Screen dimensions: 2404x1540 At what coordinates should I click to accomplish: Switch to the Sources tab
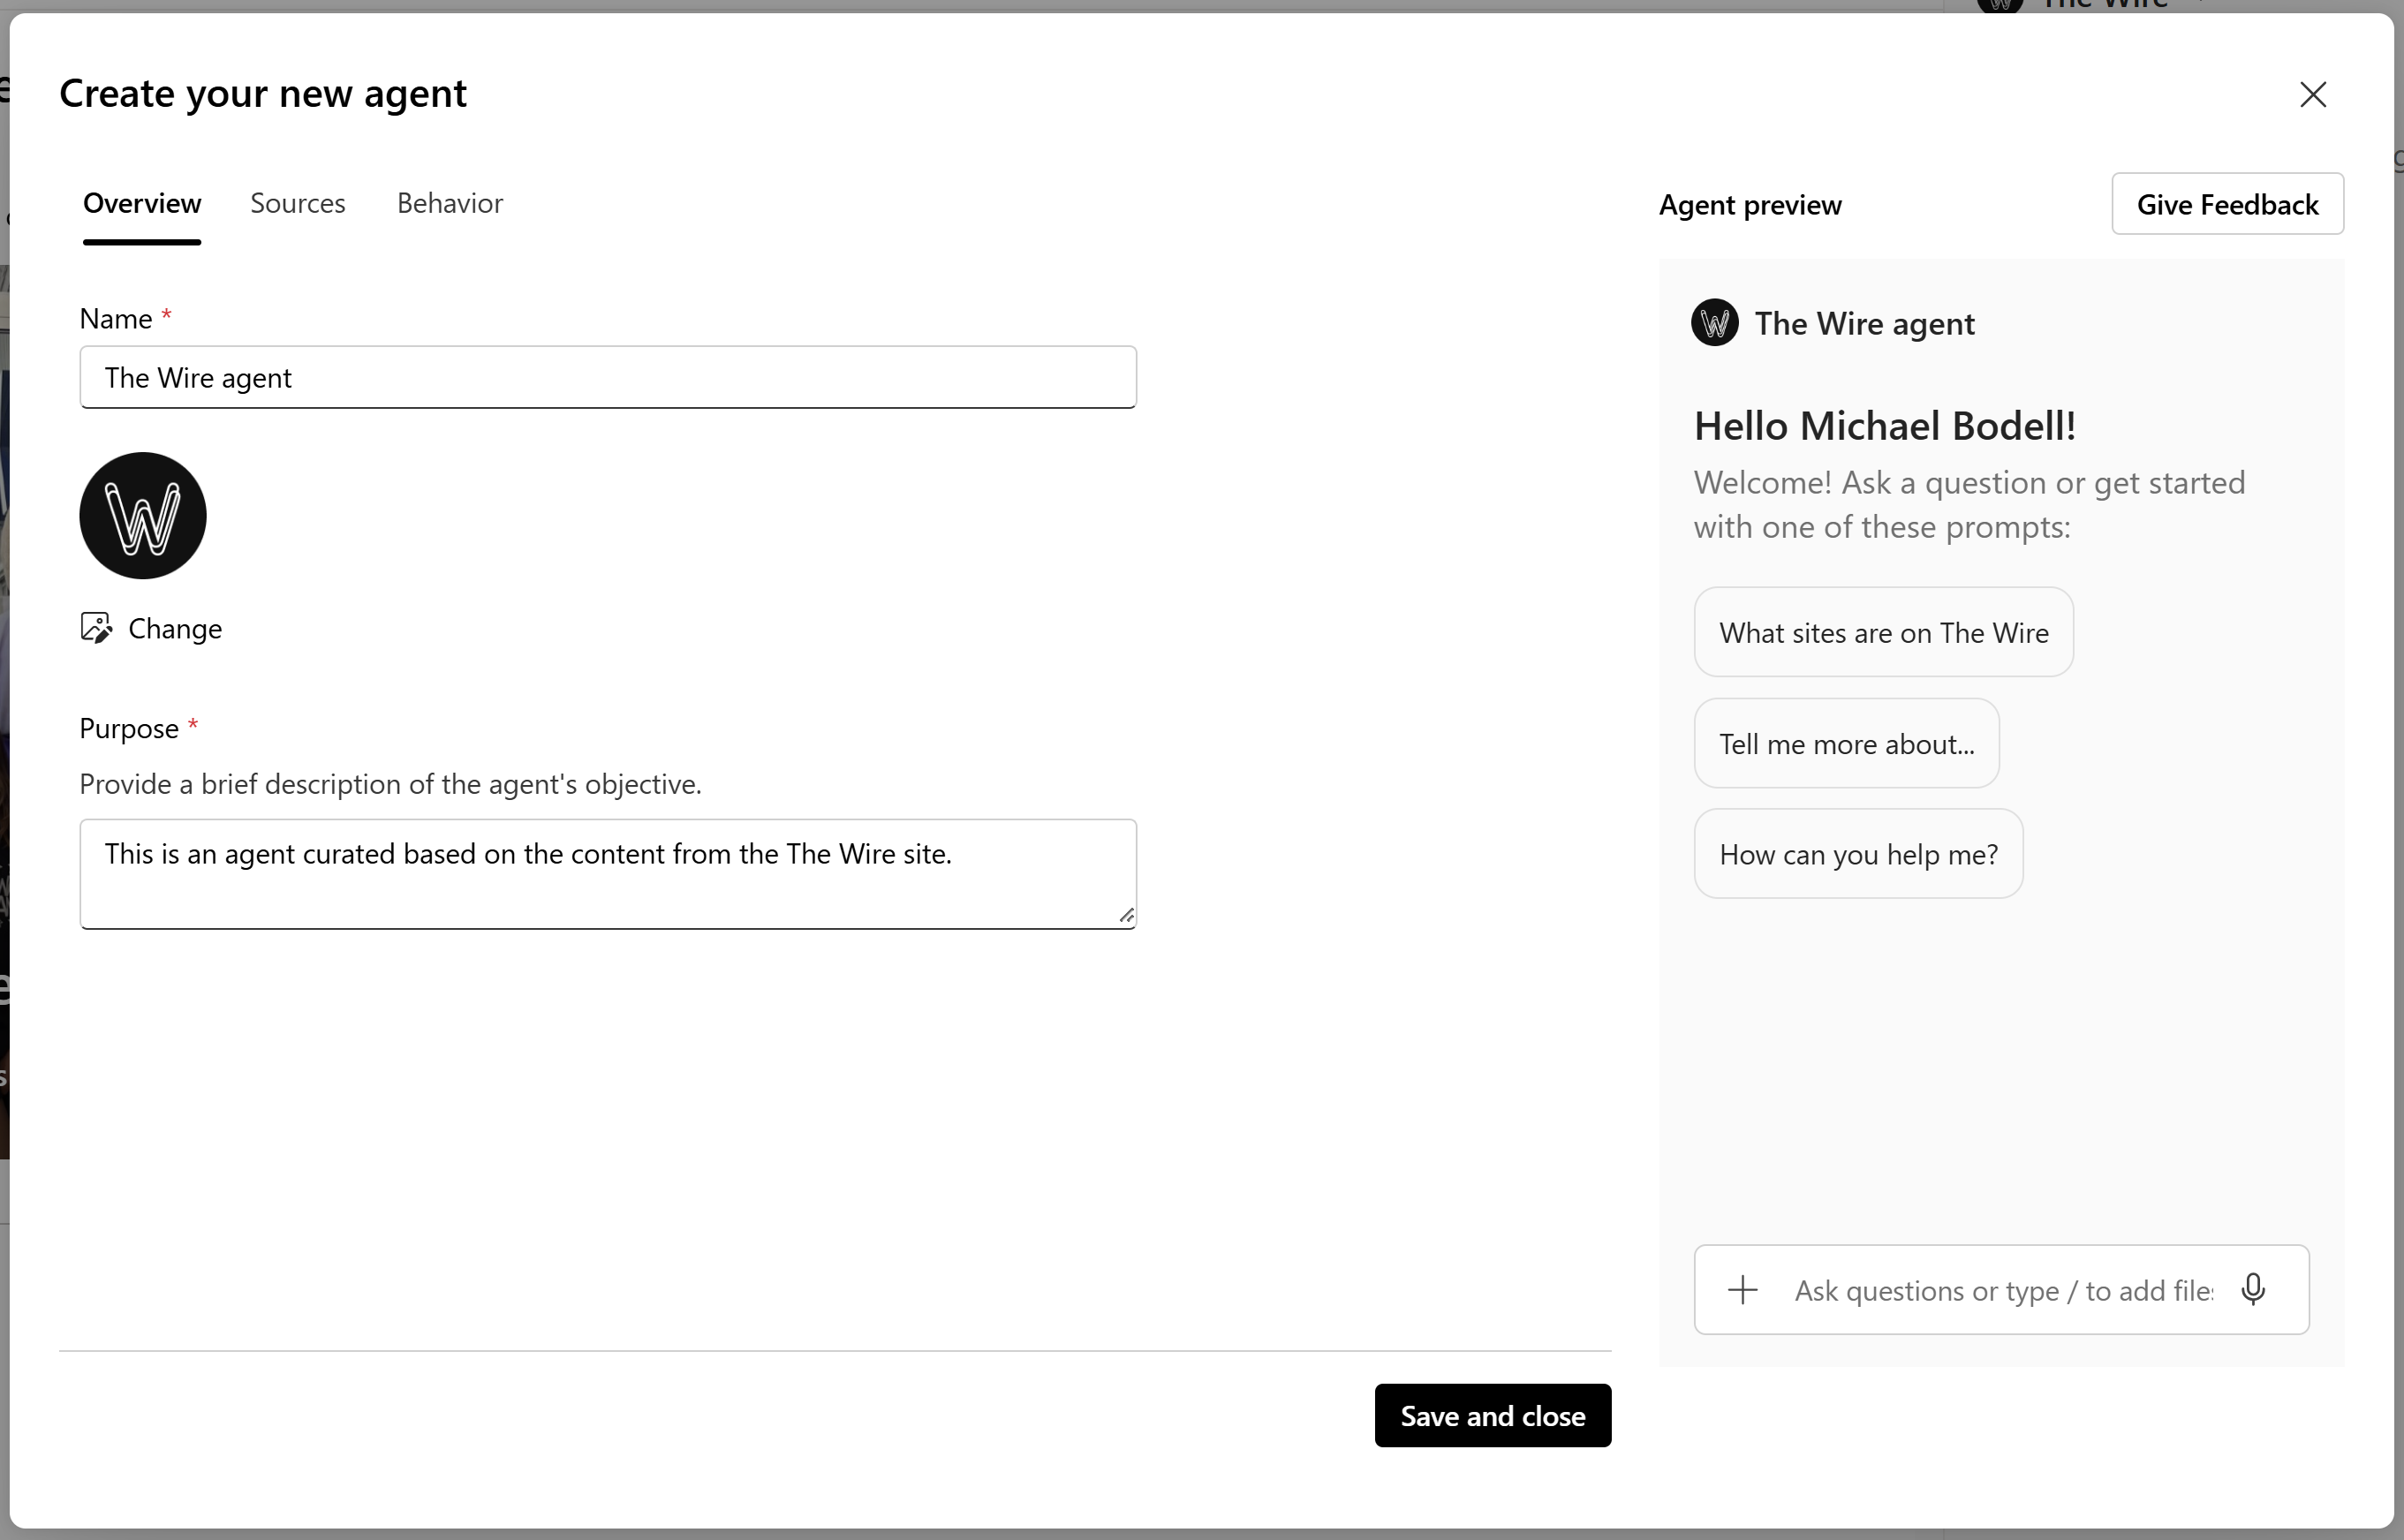point(297,203)
